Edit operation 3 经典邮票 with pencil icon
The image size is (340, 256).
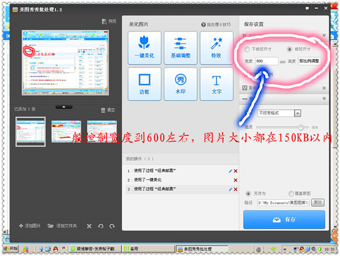click(x=230, y=189)
